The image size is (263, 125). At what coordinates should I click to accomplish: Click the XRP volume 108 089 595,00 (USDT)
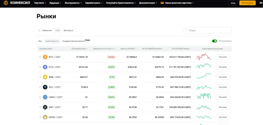point(180,107)
